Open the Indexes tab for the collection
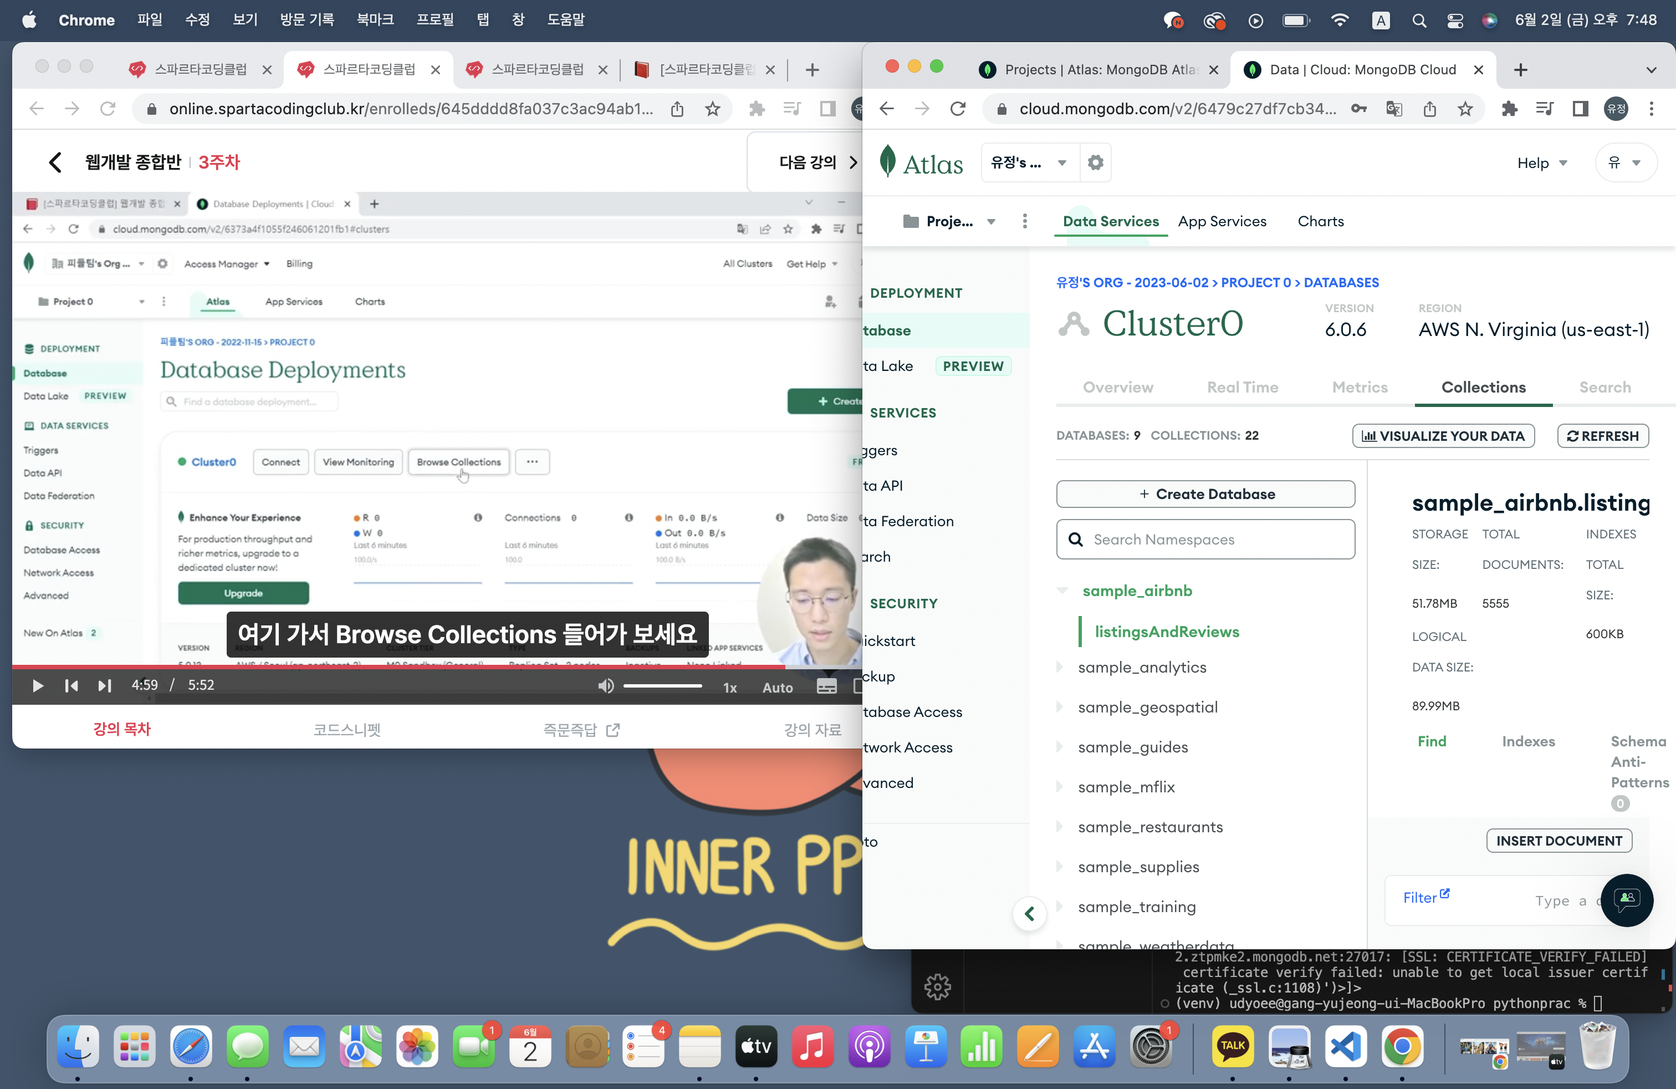Image resolution: width=1676 pixels, height=1089 pixels. pos(1528,741)
